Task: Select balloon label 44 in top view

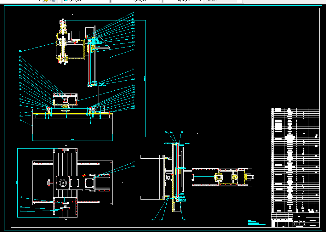Action: pyautogui.click(x=21, y=211)
